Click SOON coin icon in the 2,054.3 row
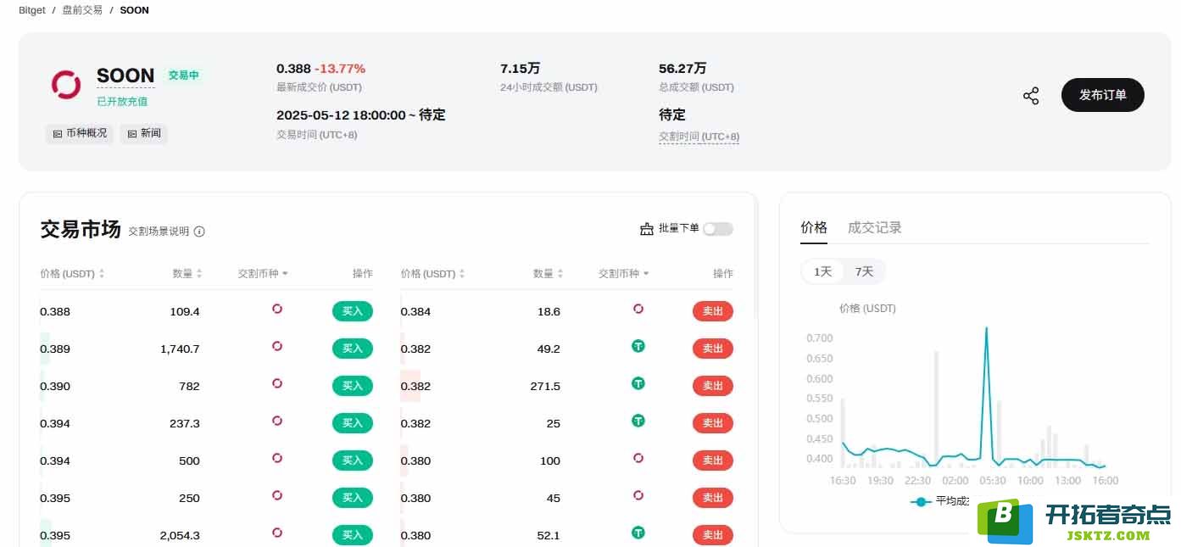Screen dimensions: 1181x547 (x=277, y=533)
